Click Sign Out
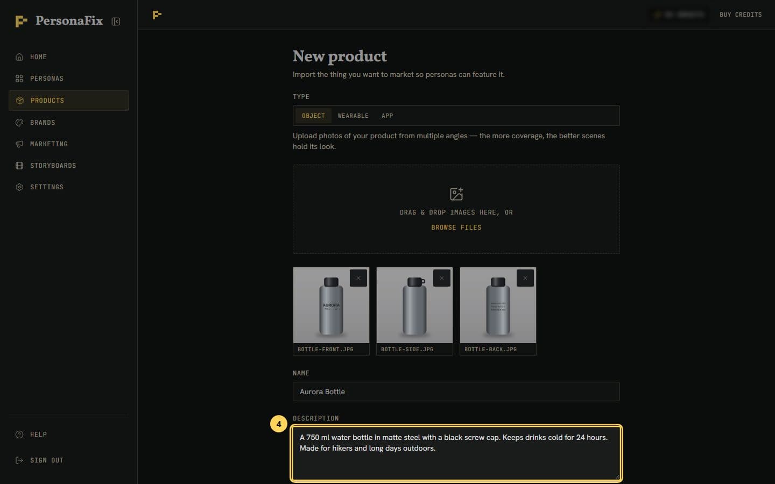Viewport: 775px width, 484px height. [68, 460]
